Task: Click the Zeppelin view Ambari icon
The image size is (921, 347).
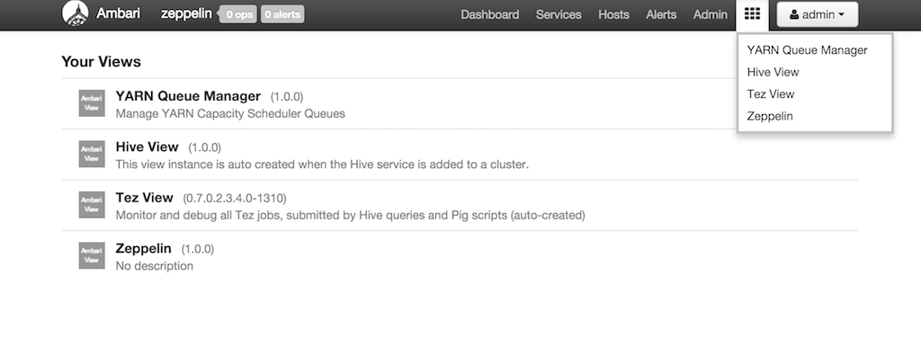Action: (92, 255)
